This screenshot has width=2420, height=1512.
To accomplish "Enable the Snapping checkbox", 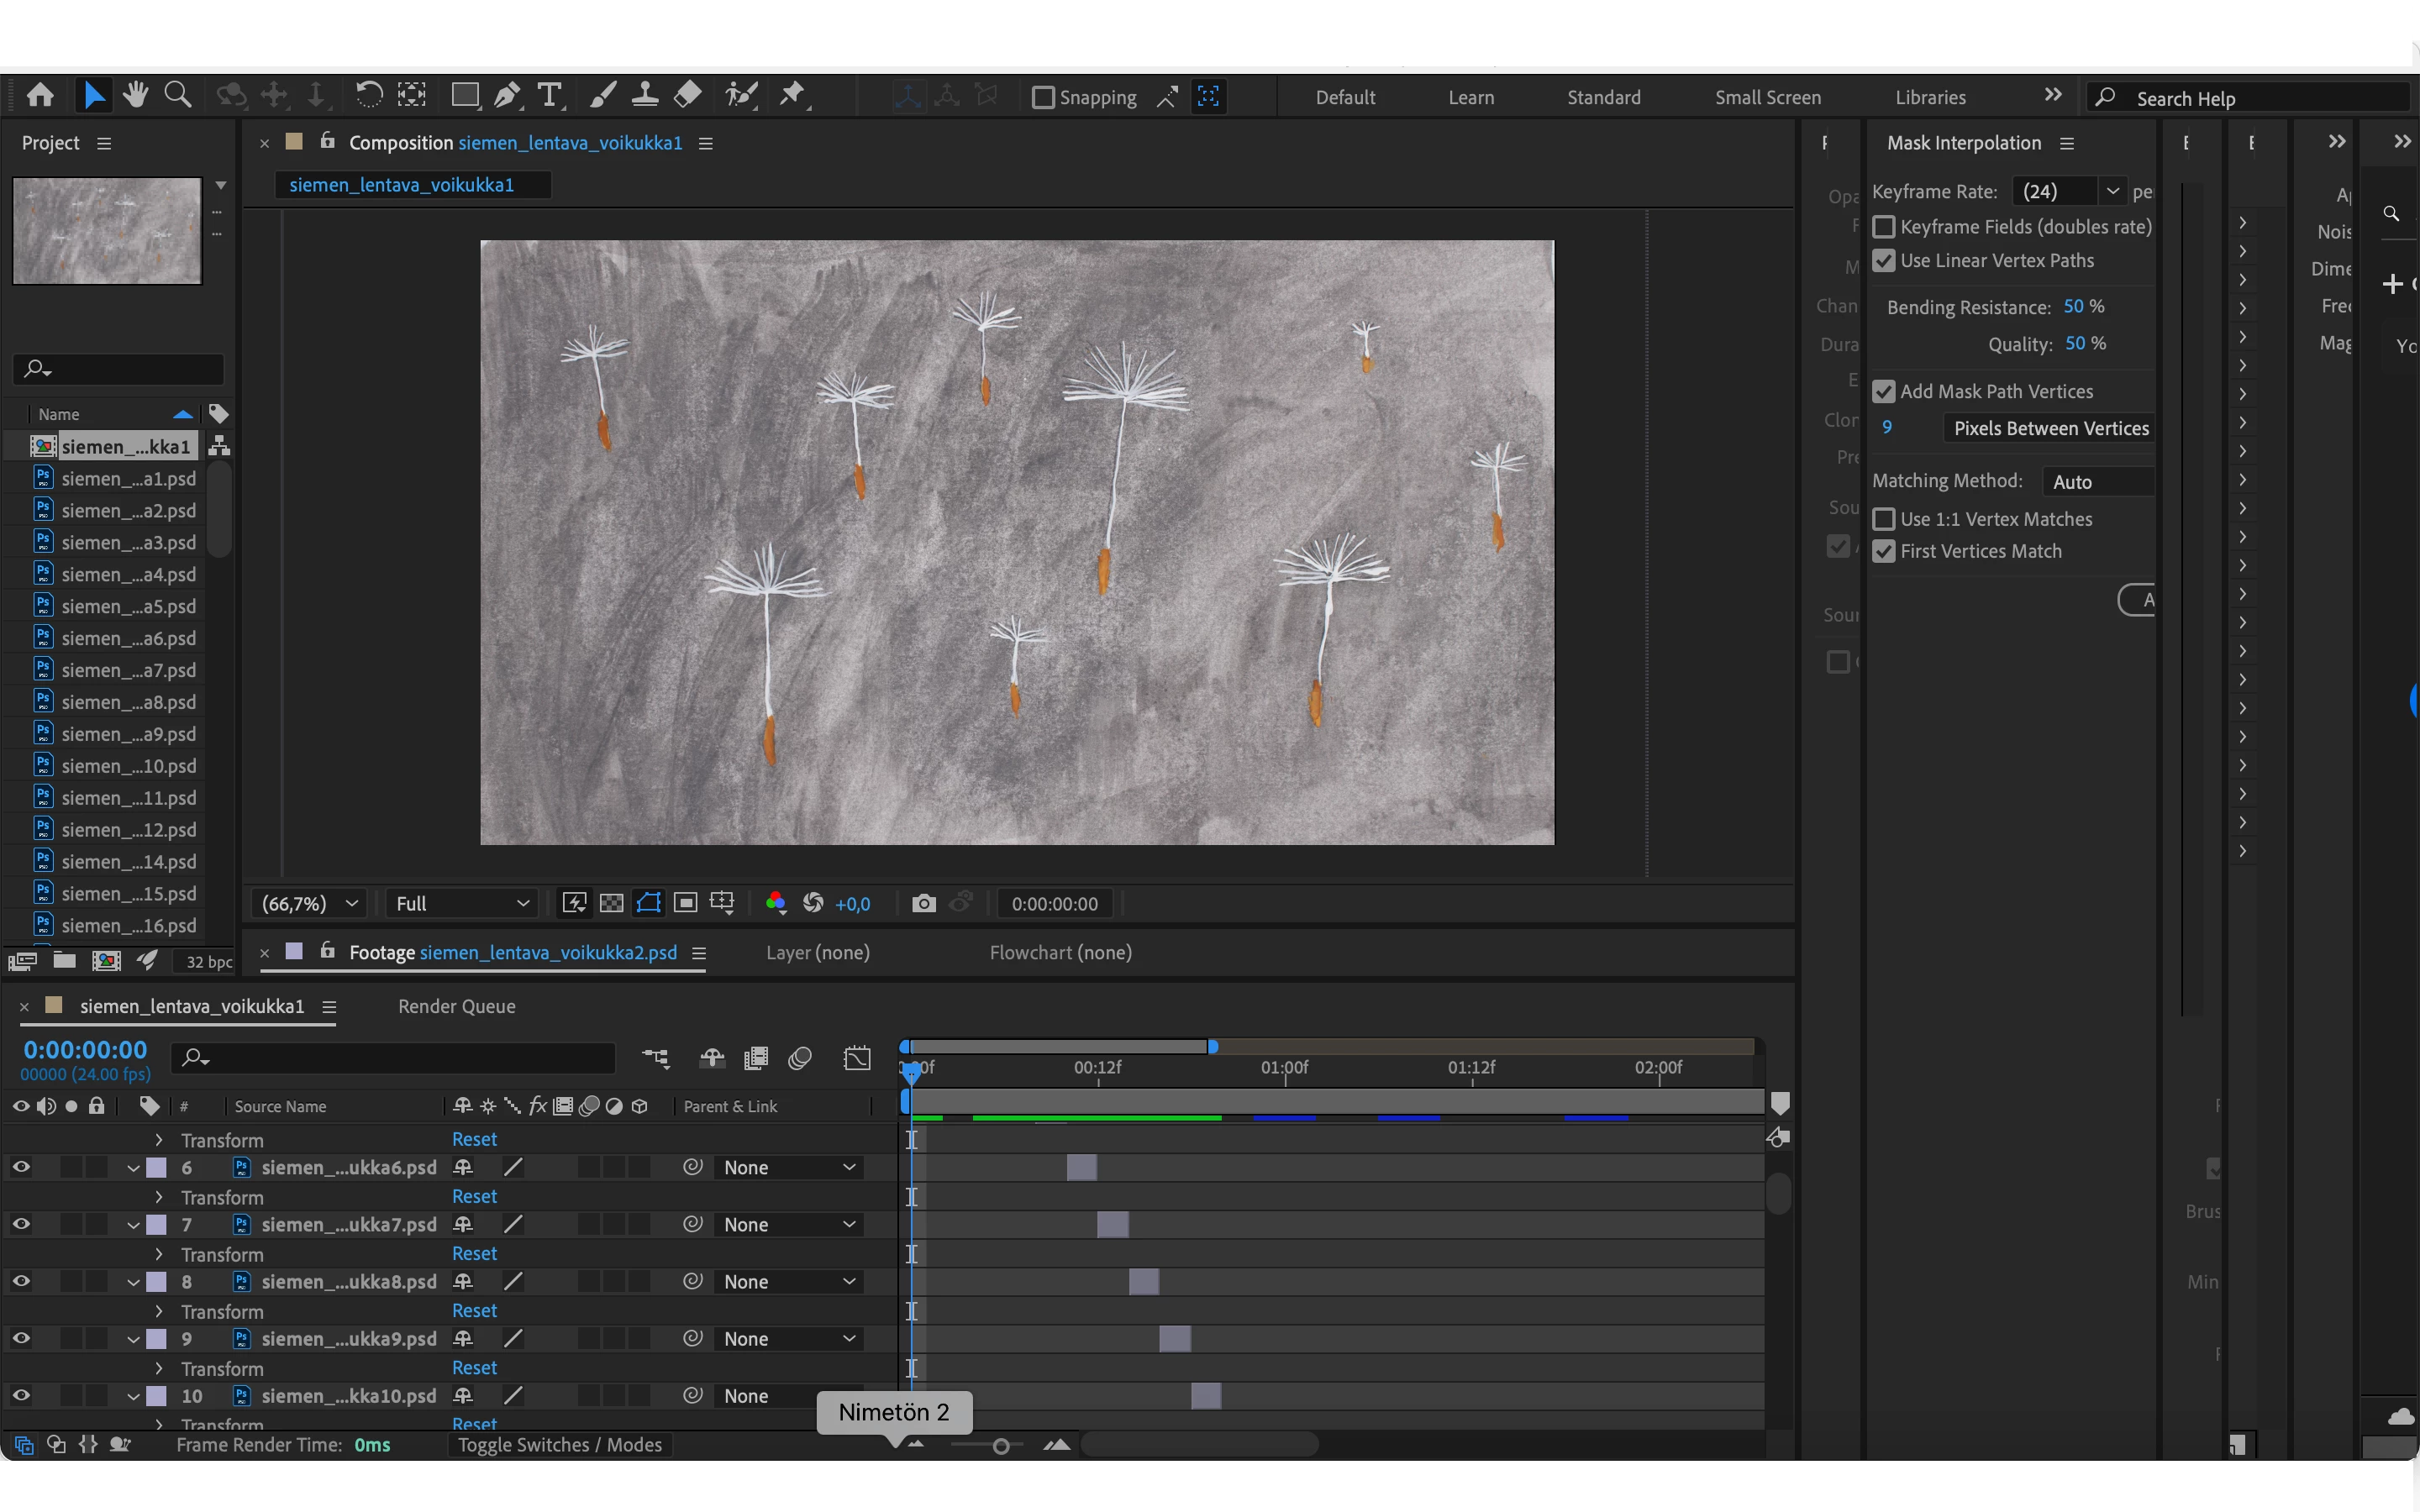I will pyautogui.click(x=1043, y=98).
